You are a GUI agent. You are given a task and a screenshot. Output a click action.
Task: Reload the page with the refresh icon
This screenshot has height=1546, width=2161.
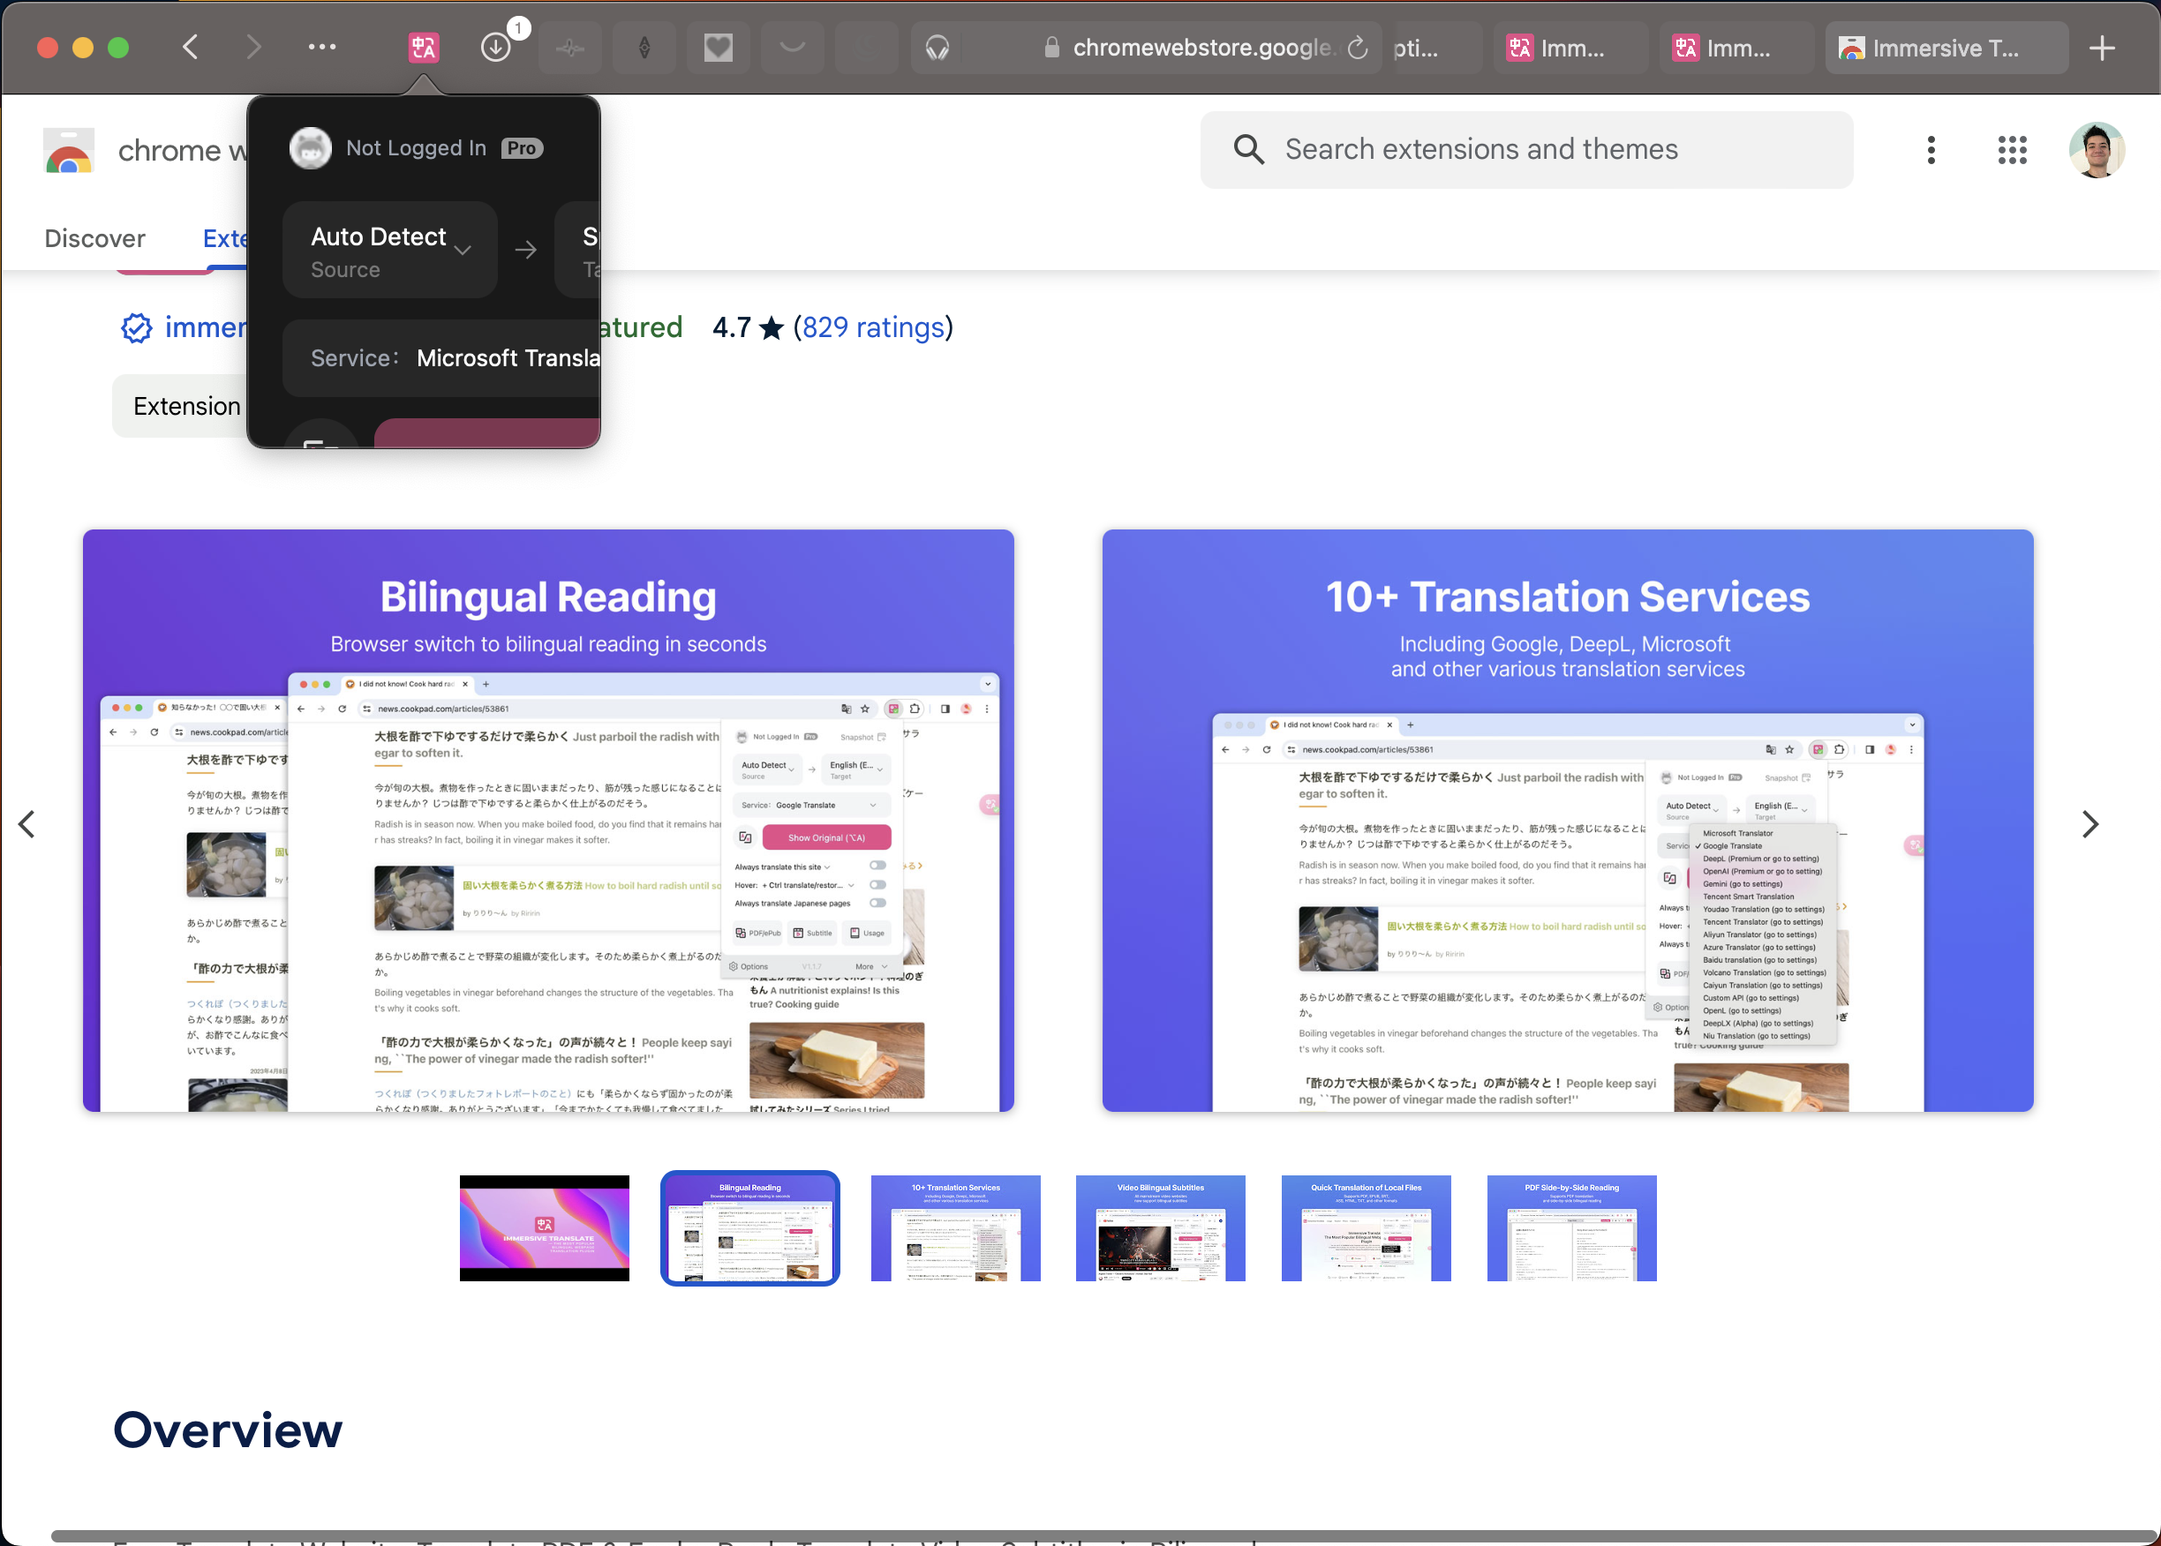tap(1358, 48)
